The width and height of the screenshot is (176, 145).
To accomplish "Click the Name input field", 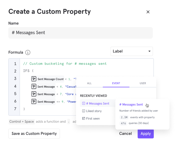I will point(80,33).
